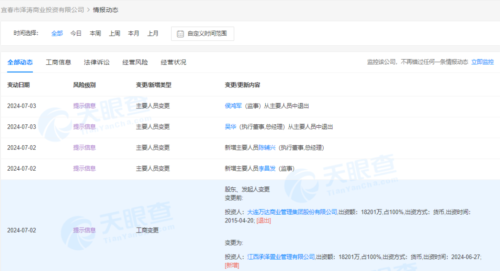Select the 上周 time filter
This screenshot has width=500, height=271.
pos(114,33)
